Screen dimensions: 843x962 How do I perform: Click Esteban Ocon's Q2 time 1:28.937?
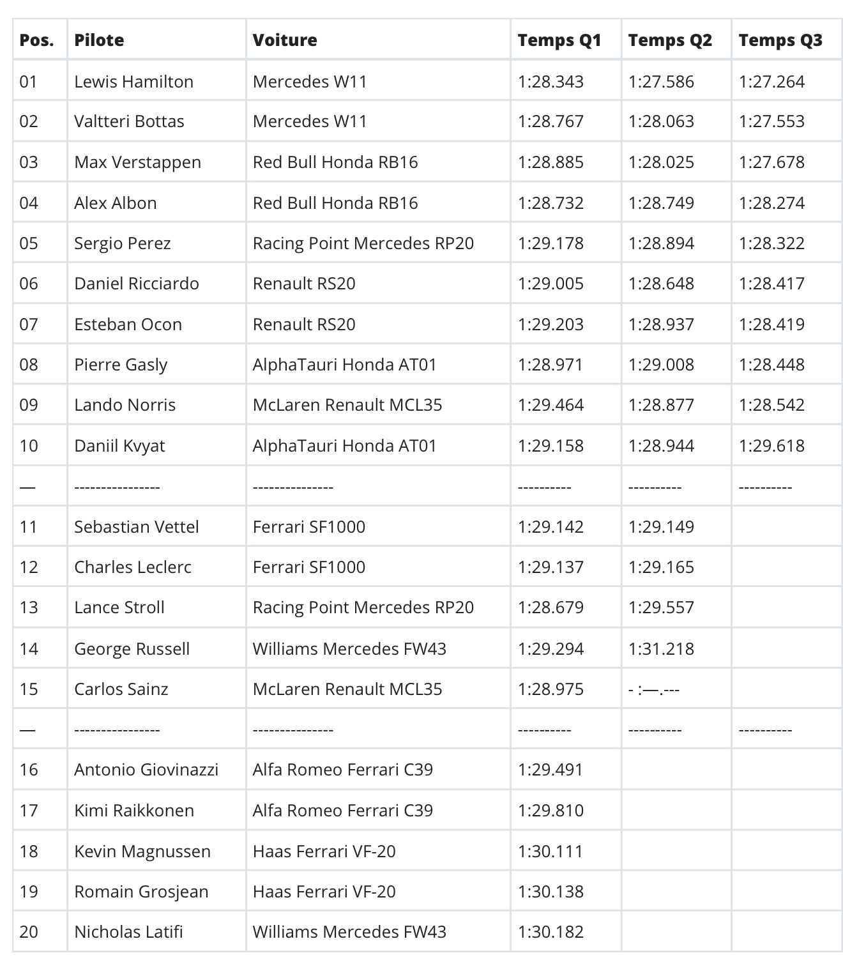(661, 324)
